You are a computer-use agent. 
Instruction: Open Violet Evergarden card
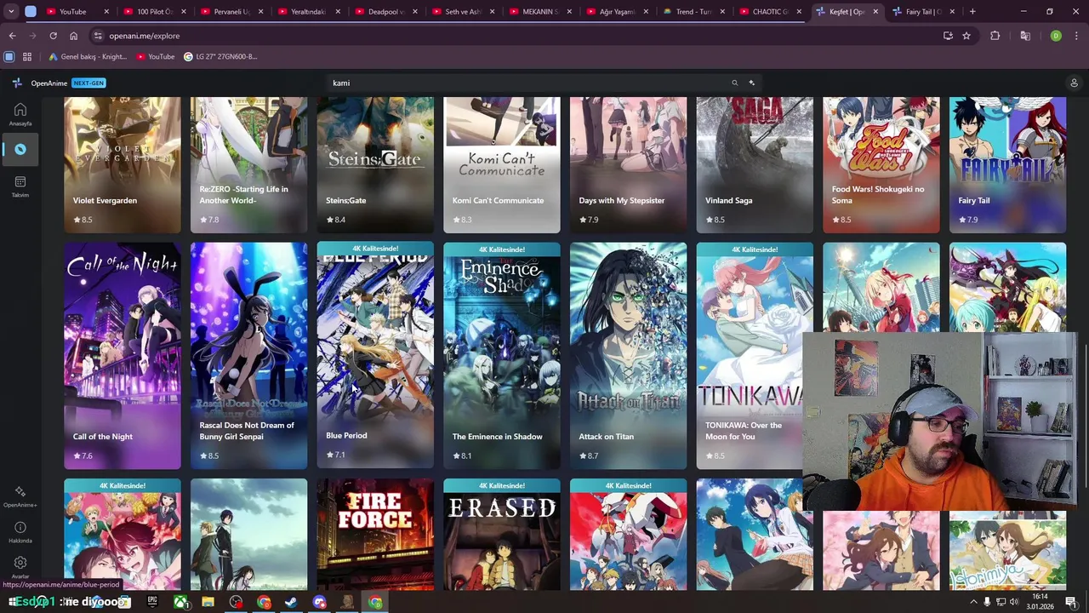coord(123,164)
